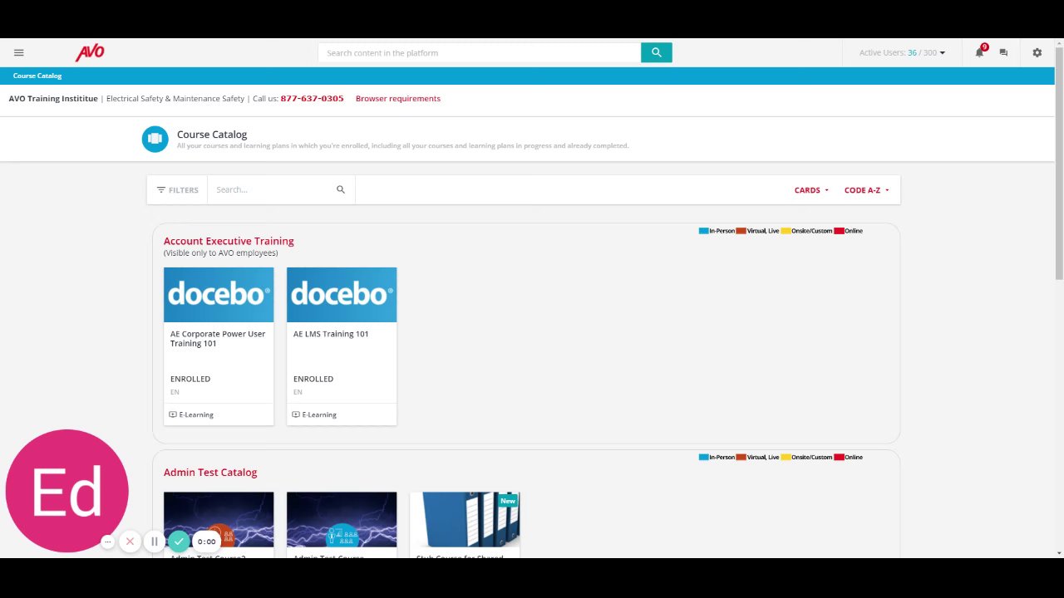
Task: Finish recording with the checkmark button
Action: pyautogui.click(x=179, y=542)
